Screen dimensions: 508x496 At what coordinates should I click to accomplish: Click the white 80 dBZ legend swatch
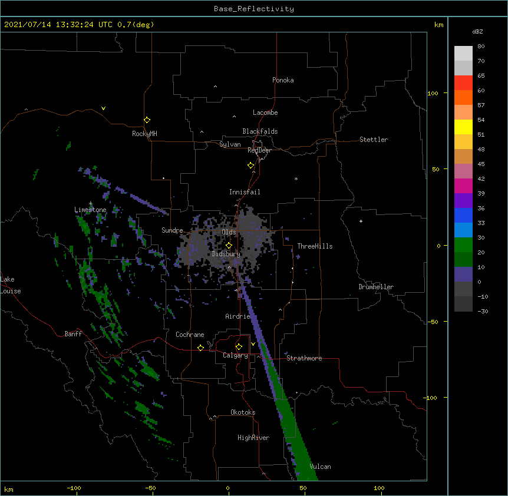463,54
